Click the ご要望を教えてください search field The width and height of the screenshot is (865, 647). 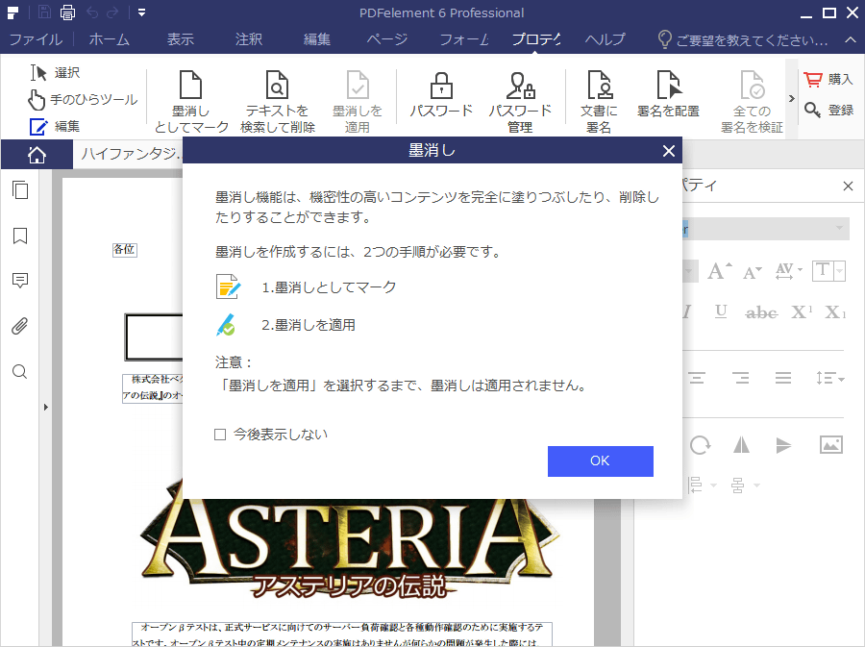743,39
